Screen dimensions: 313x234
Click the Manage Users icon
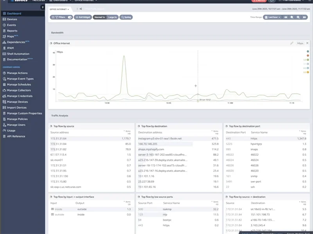click(x=4, y=125)
